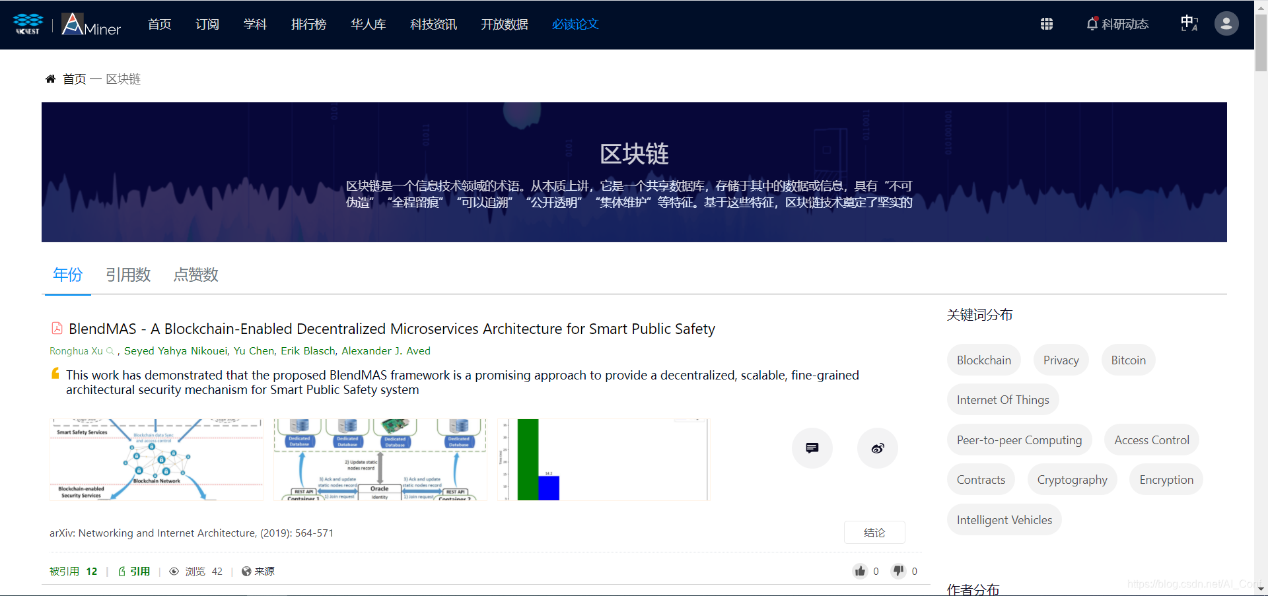Click the page vertical scrollbar thumb
Image resolution: width=1268 pixels, height=596 pixels.
1261,42
